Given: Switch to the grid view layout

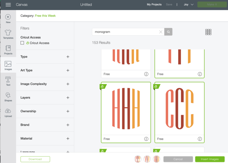Looking at the screenshot, I should coord(208,32).
